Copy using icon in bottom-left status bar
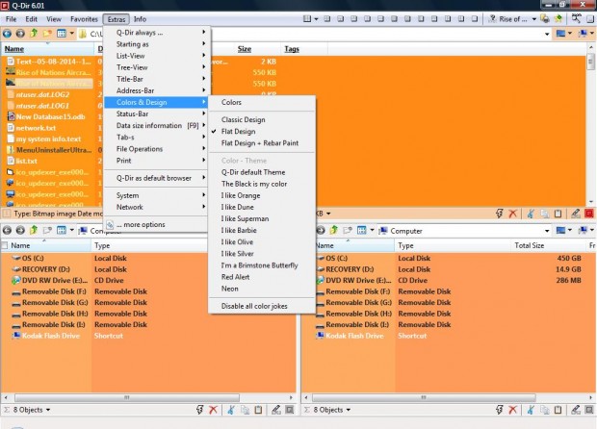597x429 pixels. click(x=245, y=410)
